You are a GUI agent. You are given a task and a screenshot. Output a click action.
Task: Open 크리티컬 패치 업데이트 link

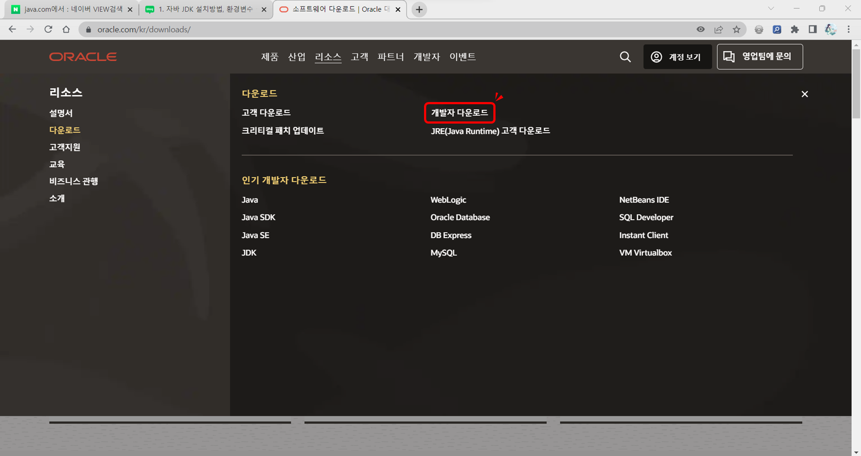click(282, 131)
